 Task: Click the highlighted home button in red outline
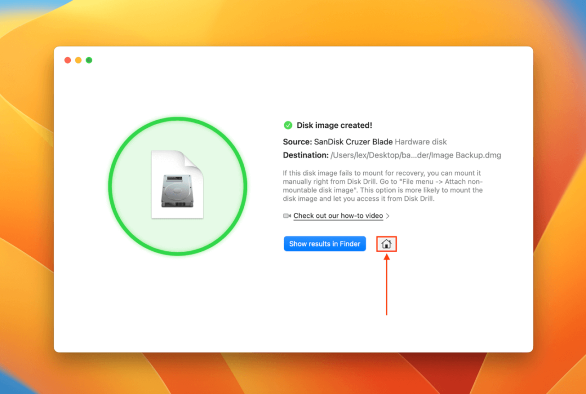pos(386,243)
